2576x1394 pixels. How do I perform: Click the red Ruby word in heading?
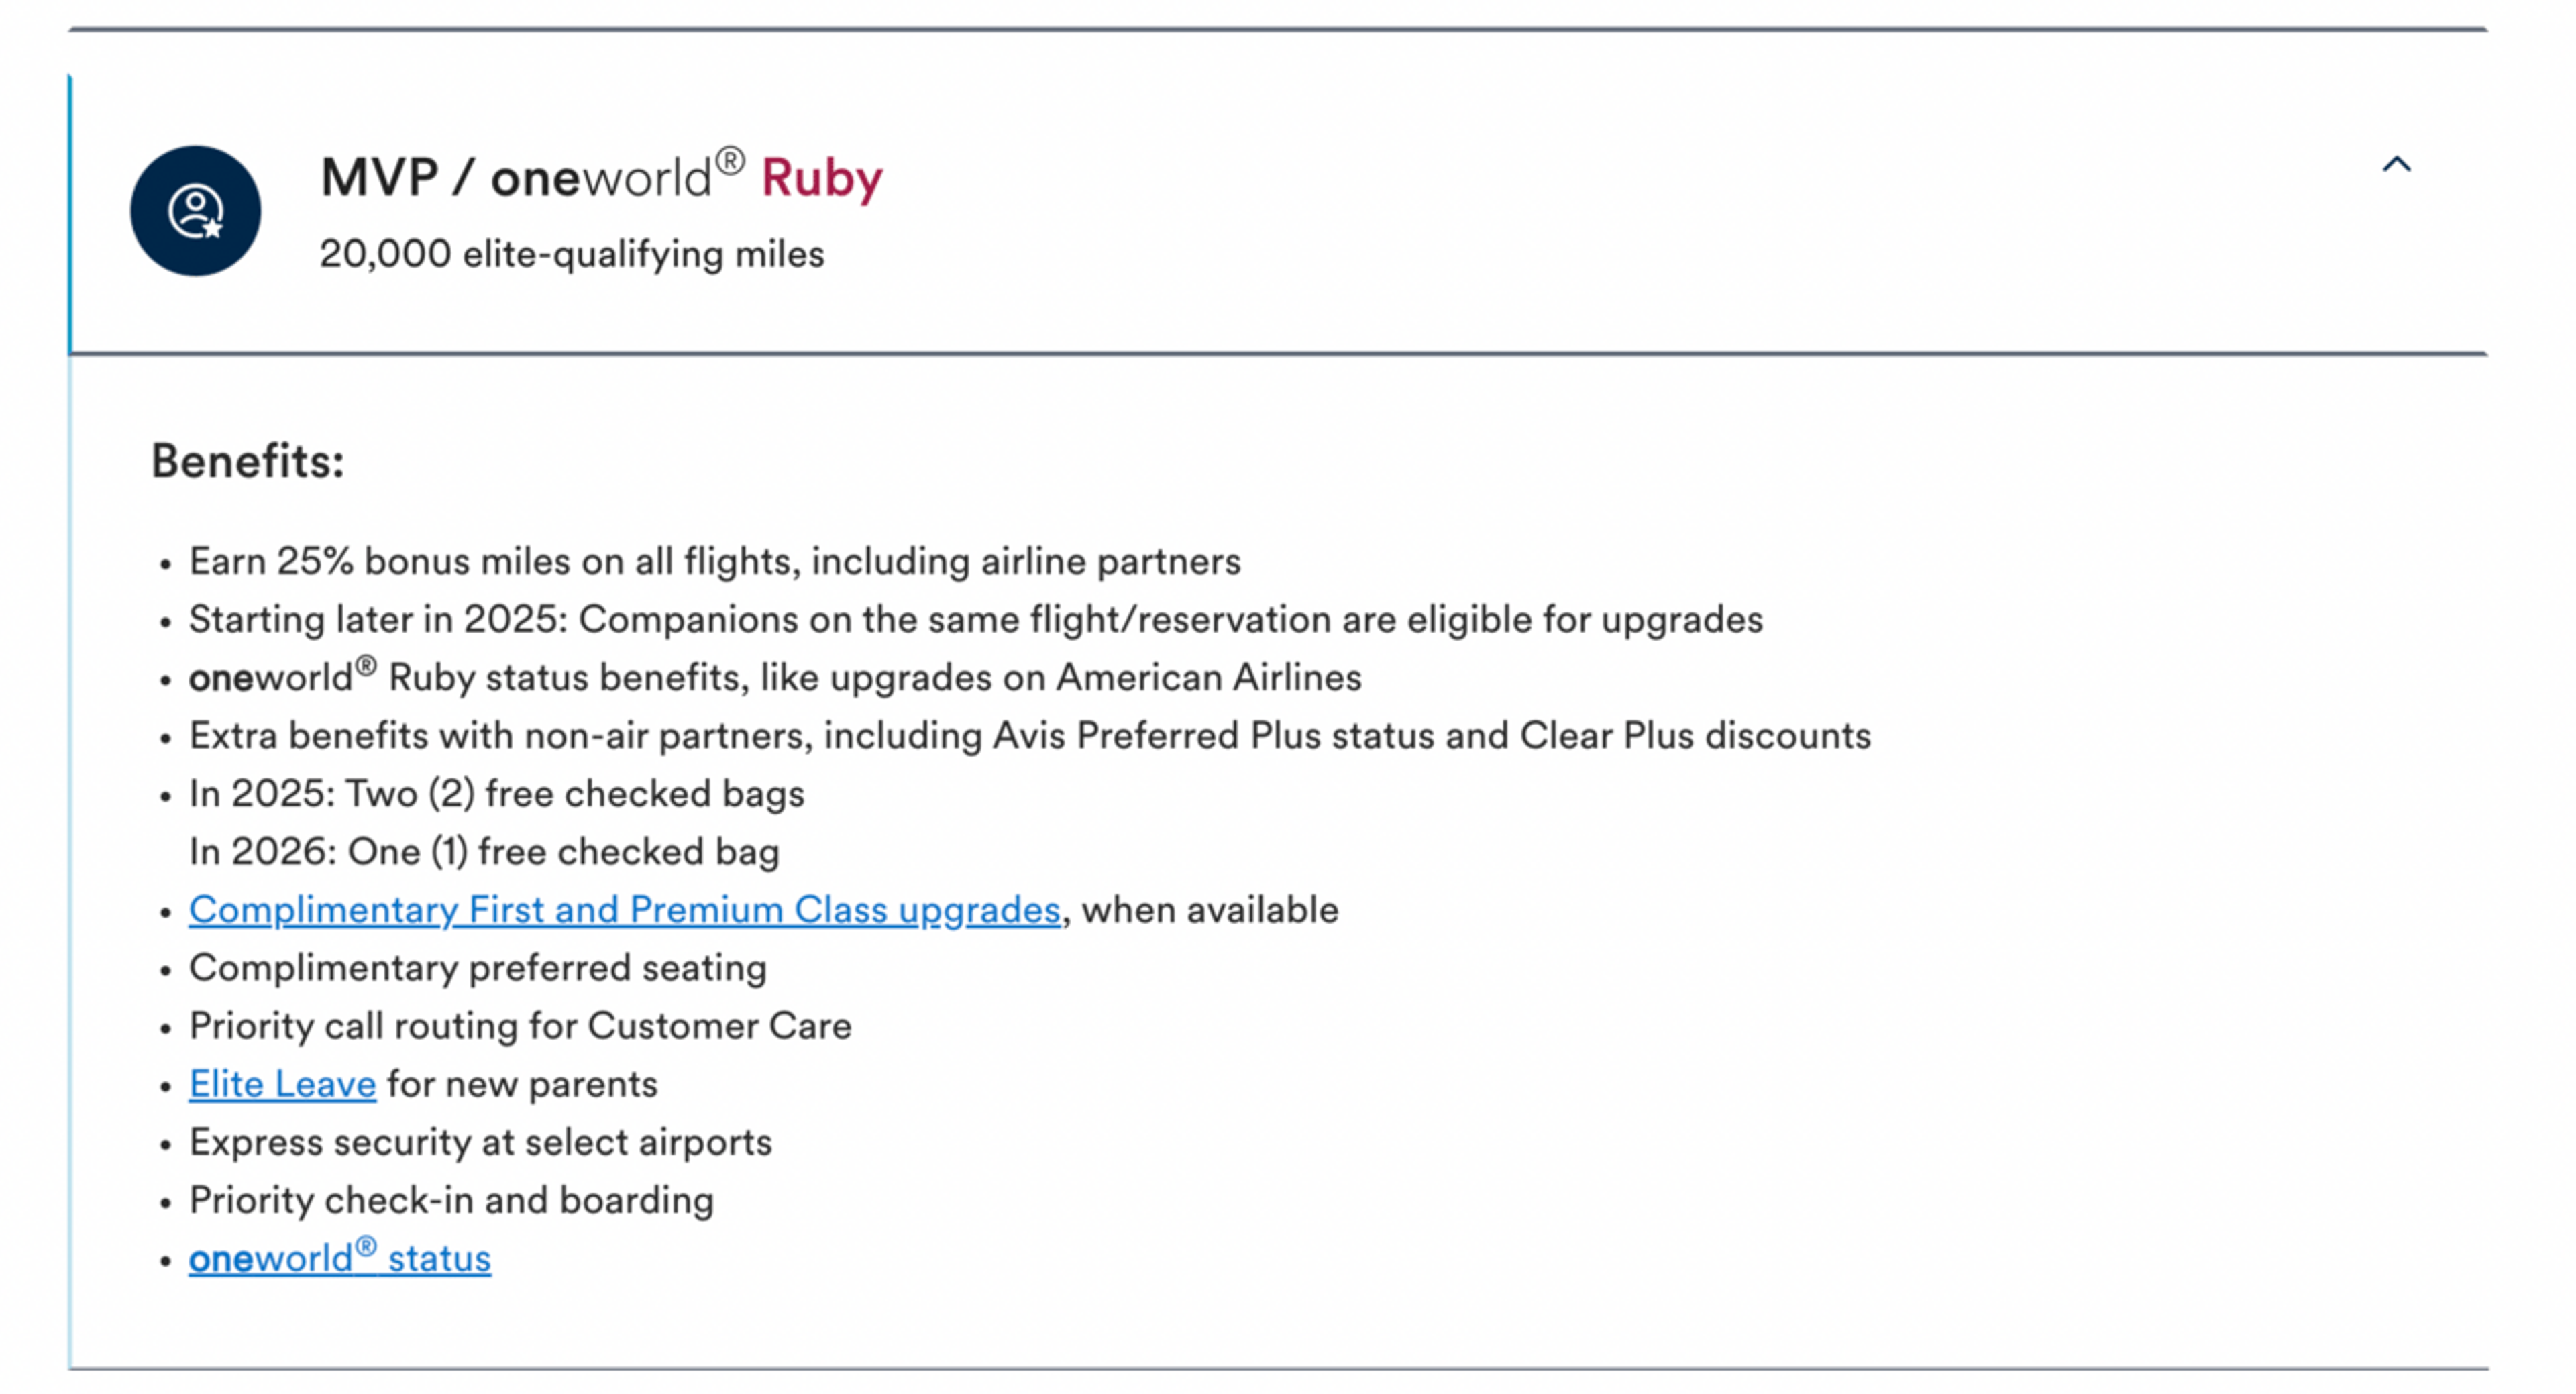pos(822,180)
